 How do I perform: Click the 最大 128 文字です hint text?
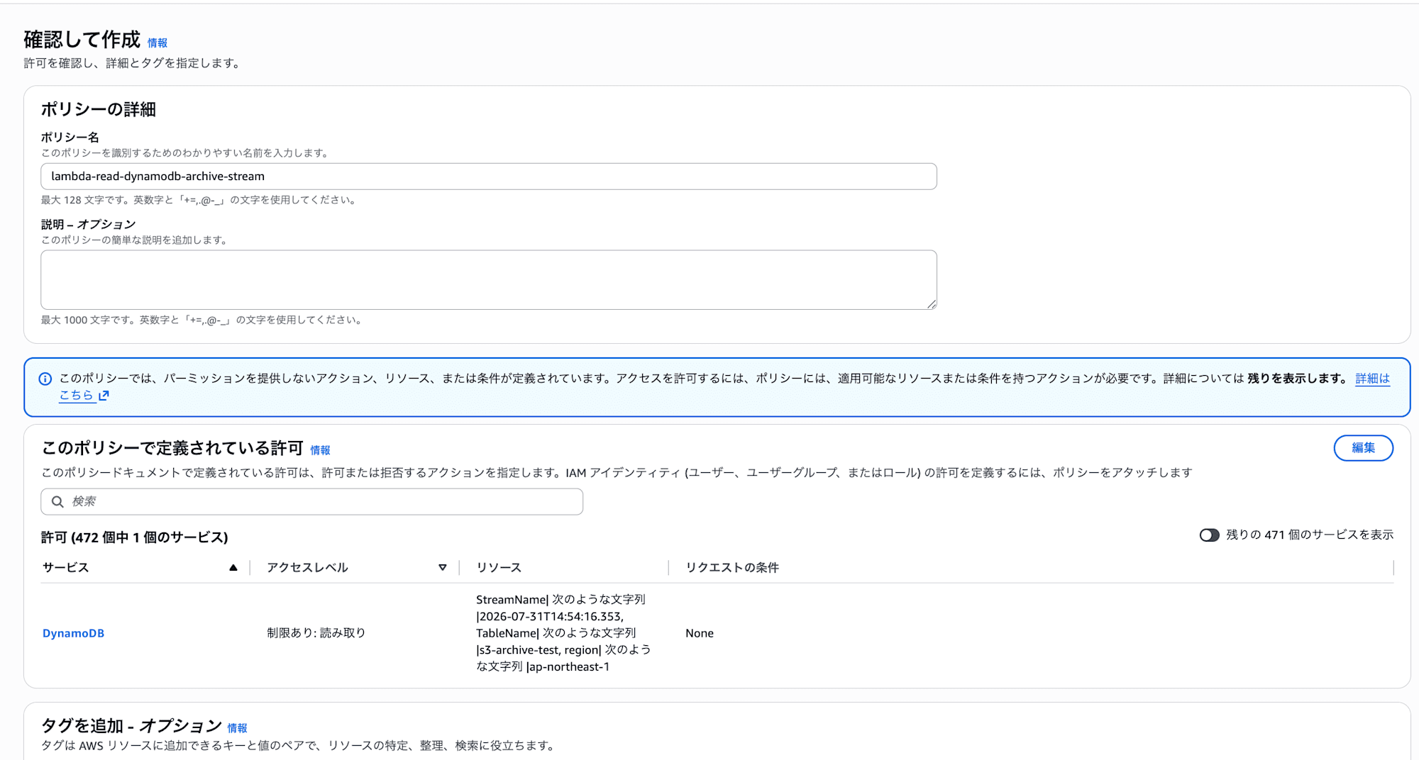tap(199, 201)
